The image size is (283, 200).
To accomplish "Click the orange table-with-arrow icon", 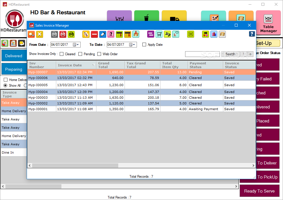I will pos(128,34).
